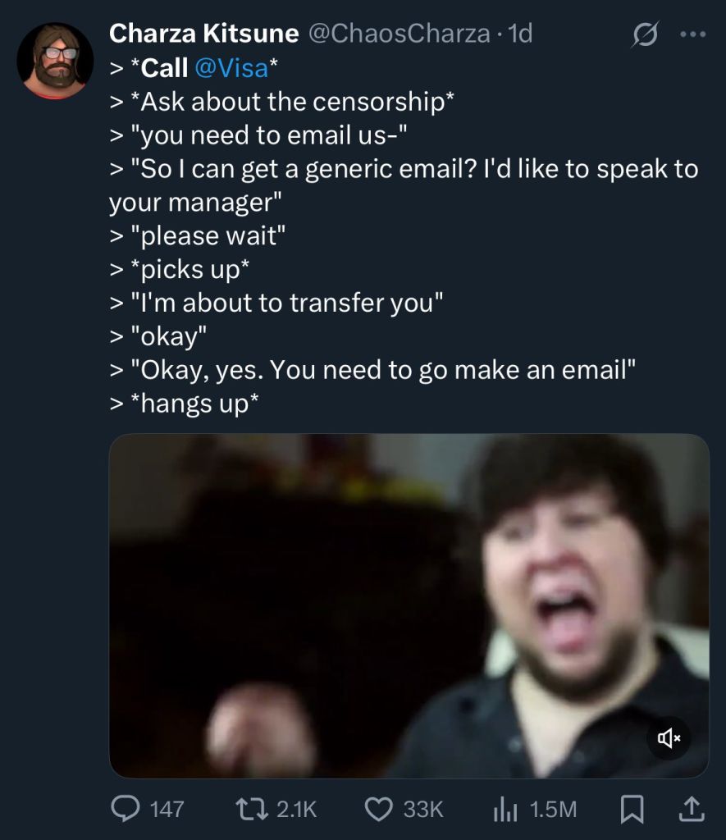Click the 2.1K reposts count

click(296, 809)
